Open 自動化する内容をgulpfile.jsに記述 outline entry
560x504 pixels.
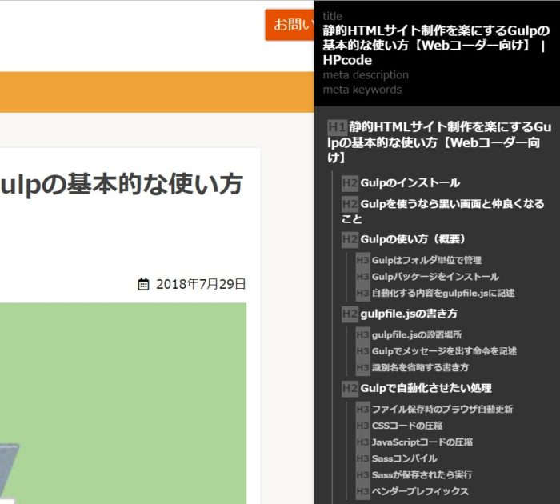coord(443,293)
